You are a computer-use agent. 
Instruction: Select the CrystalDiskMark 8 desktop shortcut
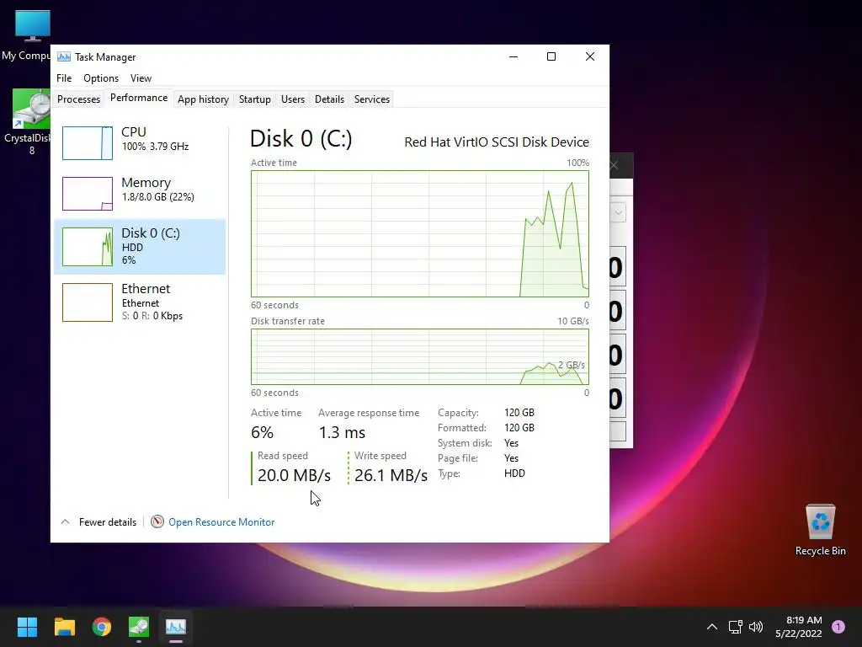coord(28,122)
